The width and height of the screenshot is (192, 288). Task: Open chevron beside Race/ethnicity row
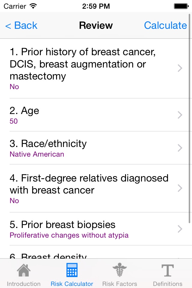point(180,148)
